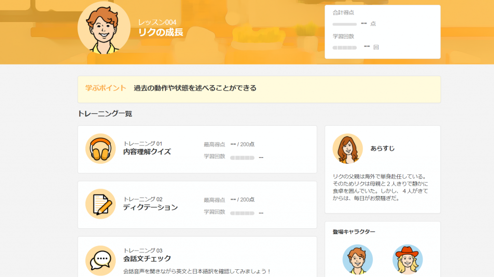The image size is (494, 277).
Task: Click the 学ぶポイント label
Action: tap(106, 88)
